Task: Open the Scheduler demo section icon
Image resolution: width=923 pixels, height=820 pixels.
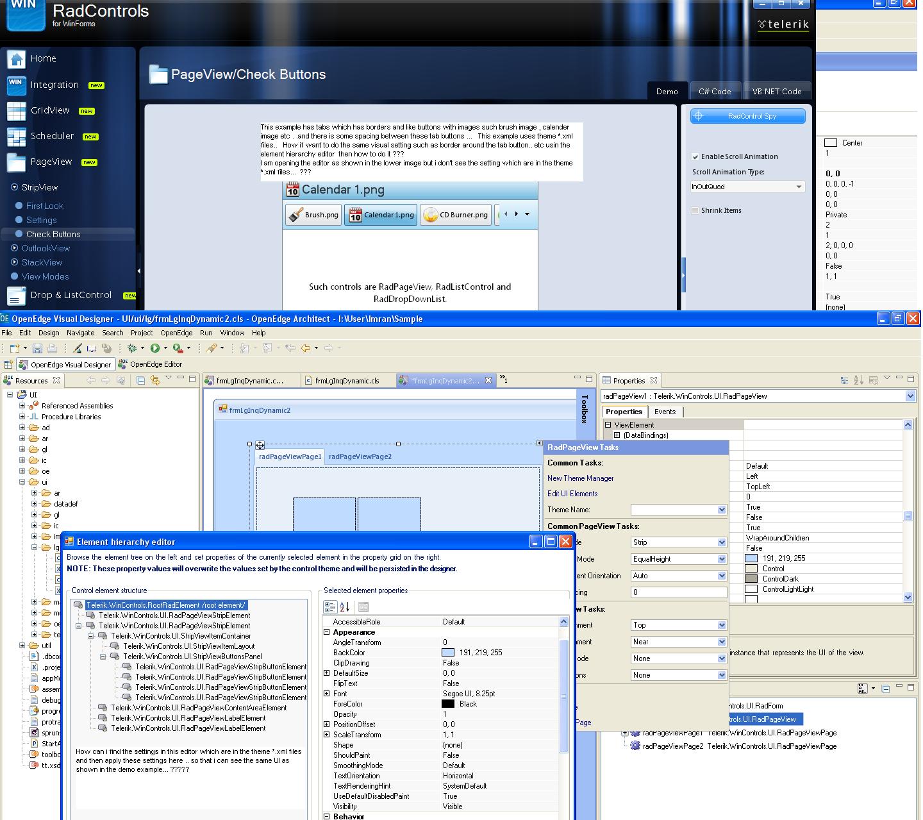Action: 16,137
